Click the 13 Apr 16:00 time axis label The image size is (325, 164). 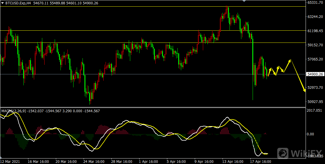[232, 161]
